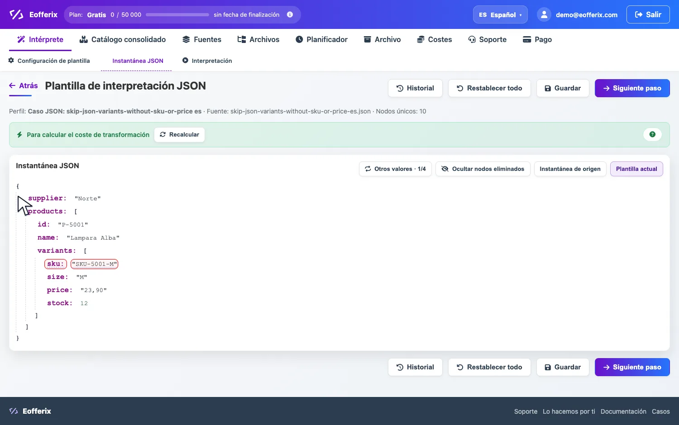
Task: Select the Interpretación step
Action: 207,61
